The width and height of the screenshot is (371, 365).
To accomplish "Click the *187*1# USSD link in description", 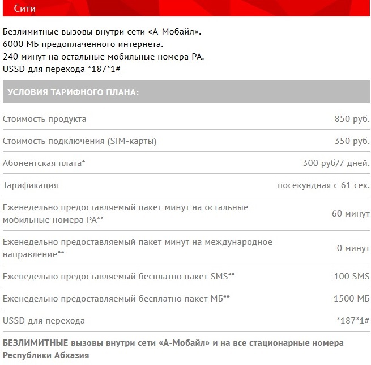I will 104,69.
